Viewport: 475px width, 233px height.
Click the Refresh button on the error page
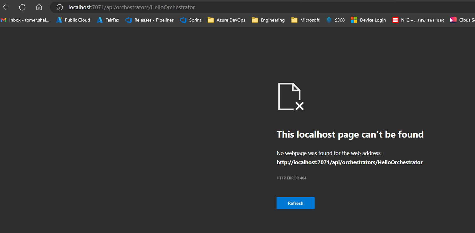tap(295, 203)
